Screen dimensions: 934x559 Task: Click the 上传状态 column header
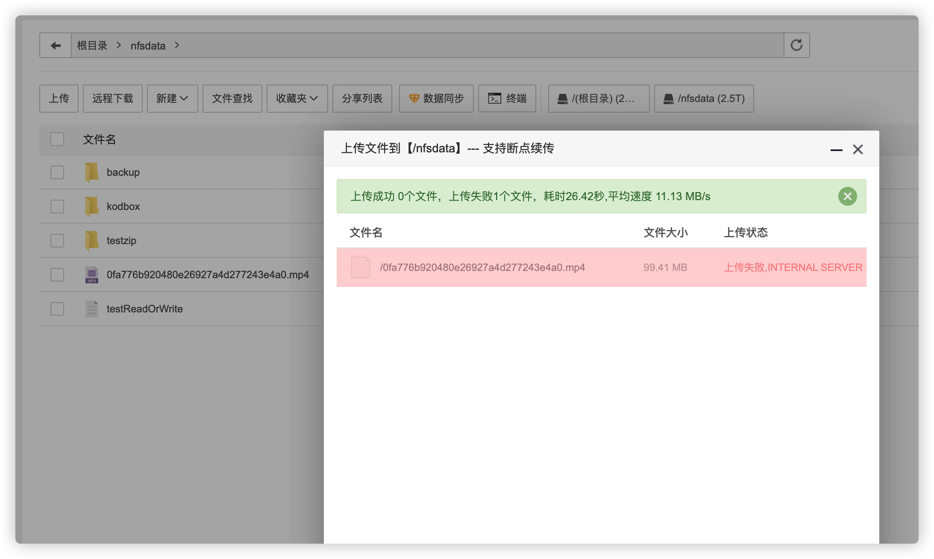click(746, 233)
